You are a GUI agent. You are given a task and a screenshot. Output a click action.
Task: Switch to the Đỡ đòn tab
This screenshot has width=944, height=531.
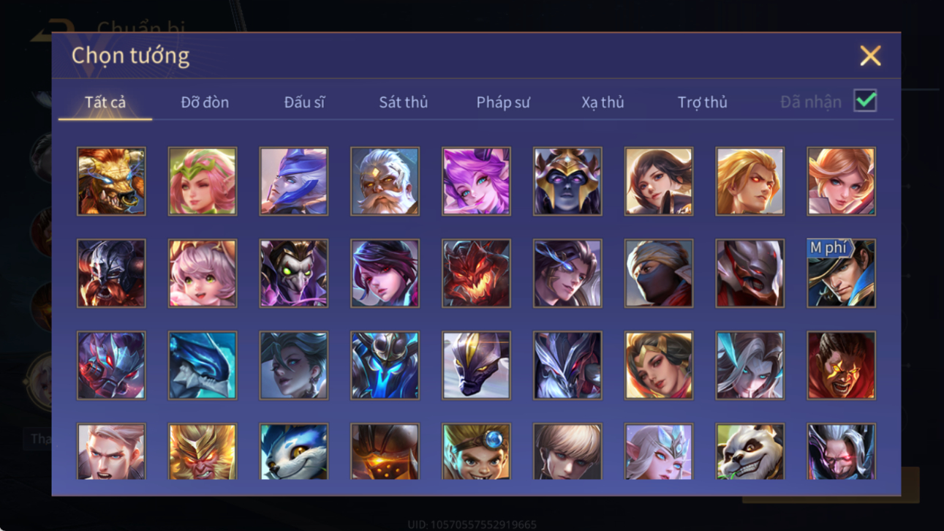pyautogui.click(x=205, y=102)
